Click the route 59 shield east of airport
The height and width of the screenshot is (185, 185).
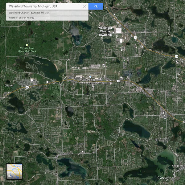tap(118, 81)
